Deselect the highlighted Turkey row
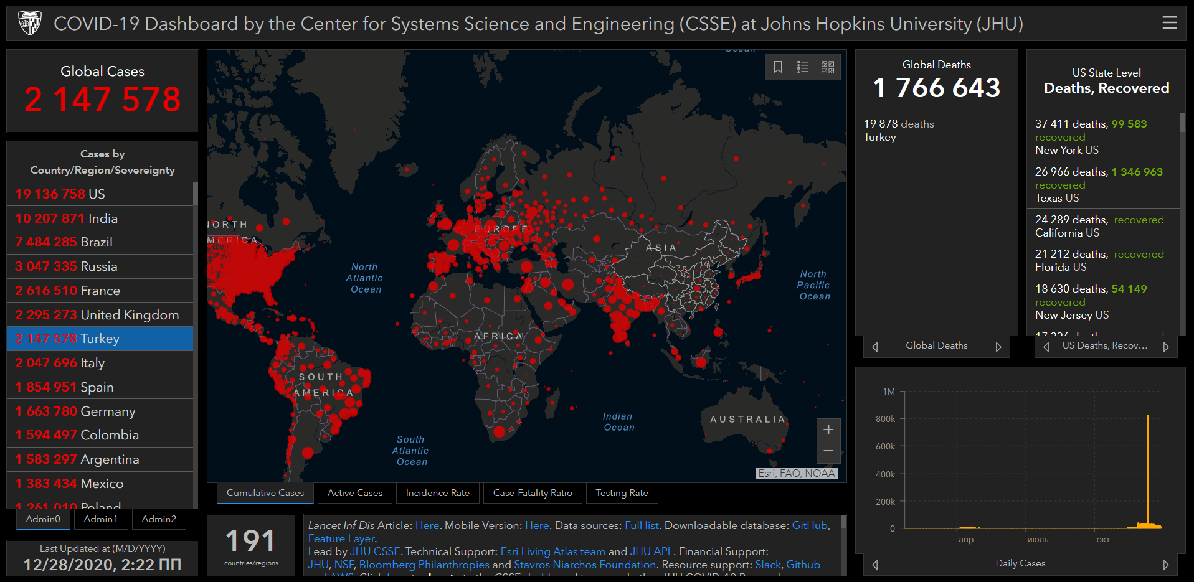1194x582 pixels. (x=100, y=339)
